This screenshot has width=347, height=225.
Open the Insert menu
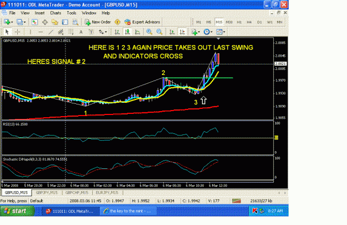[x=39, y=13]
